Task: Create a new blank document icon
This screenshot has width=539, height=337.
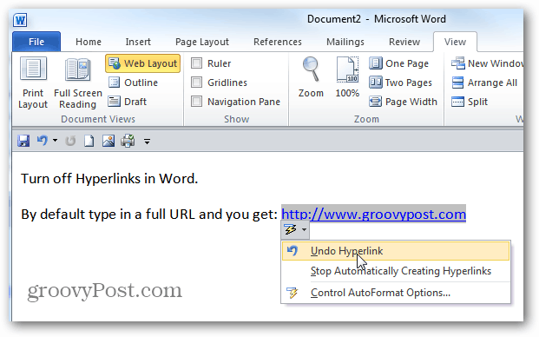Action: point(89,141)
